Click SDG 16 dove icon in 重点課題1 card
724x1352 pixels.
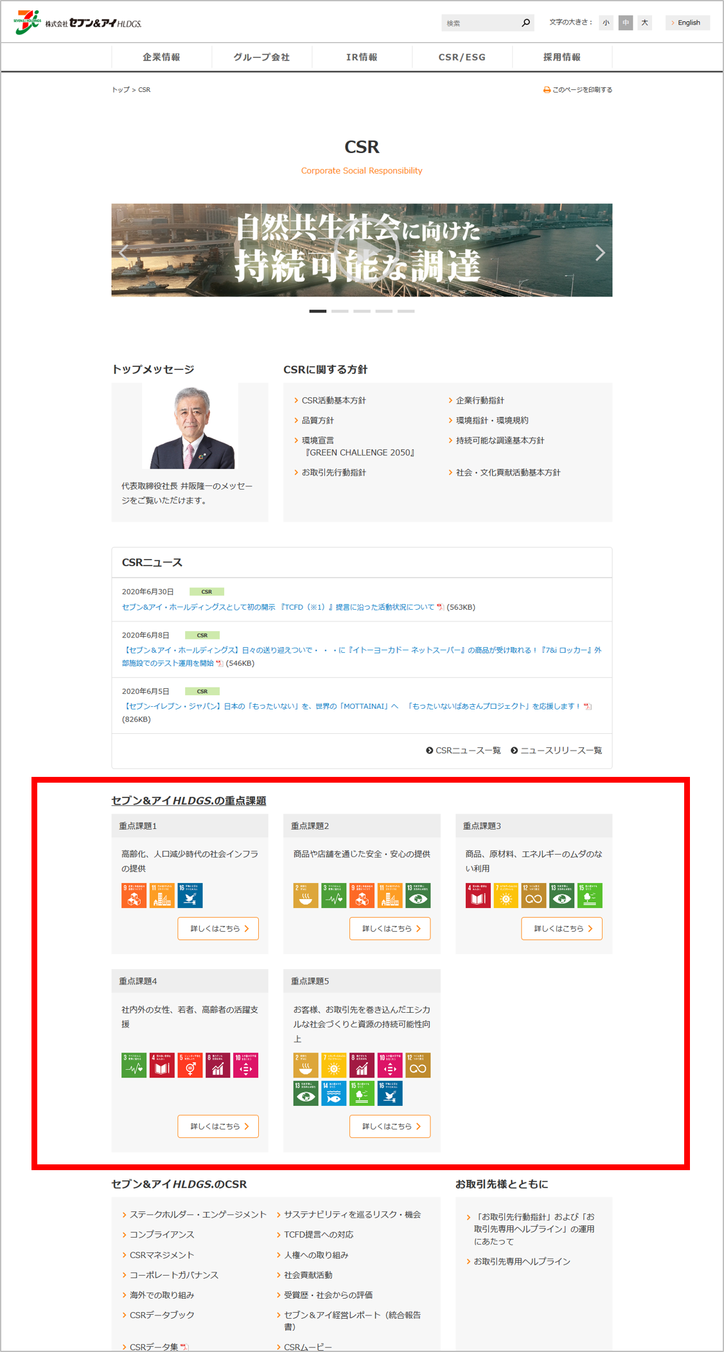click(190, 895)
